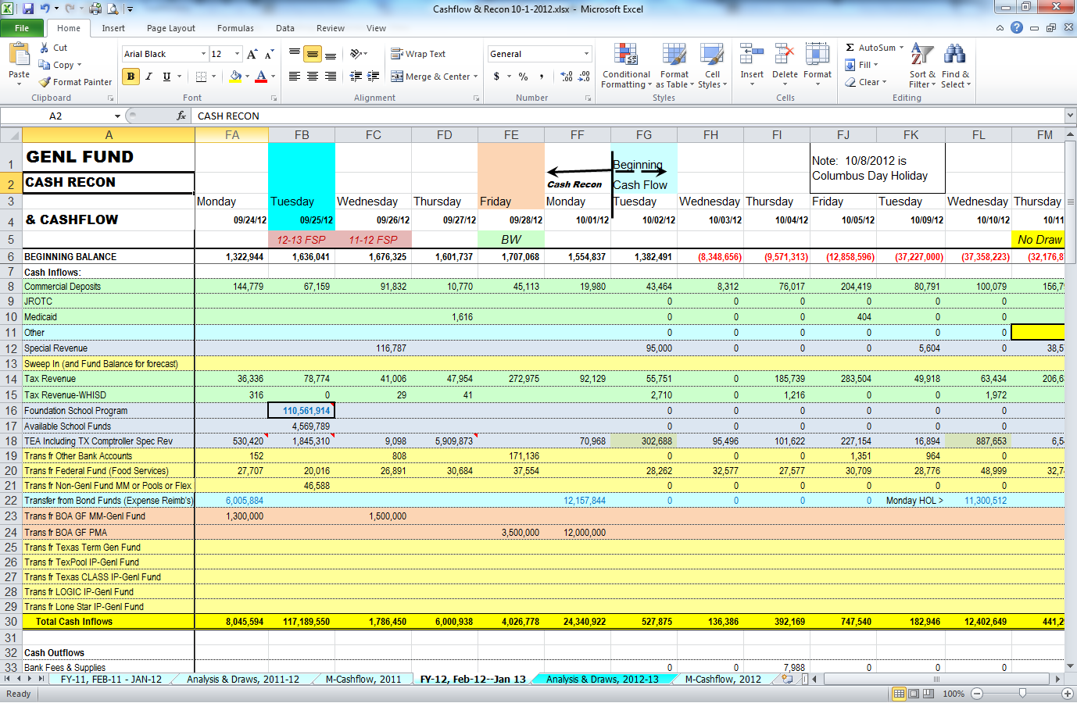
Task: Shrink font size with Shrink Font icon
Action: click(x=269, y=54)
